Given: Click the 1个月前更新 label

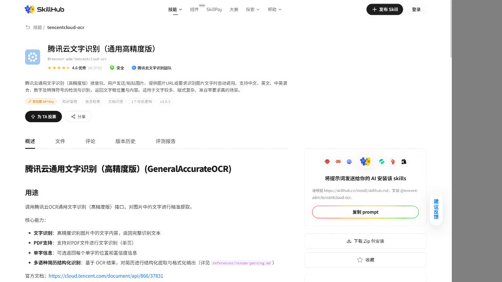Looking at the screenshot, I should (142, 101).
